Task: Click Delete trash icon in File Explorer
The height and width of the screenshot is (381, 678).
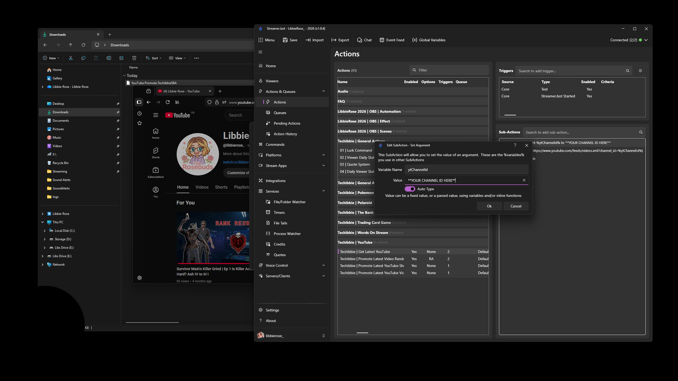Action: click(134, 58)
